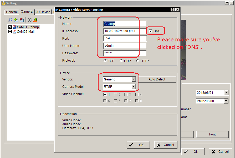Click the CAM01 Champ IP camera icon
235x158 pixels.
pos(14,27)
